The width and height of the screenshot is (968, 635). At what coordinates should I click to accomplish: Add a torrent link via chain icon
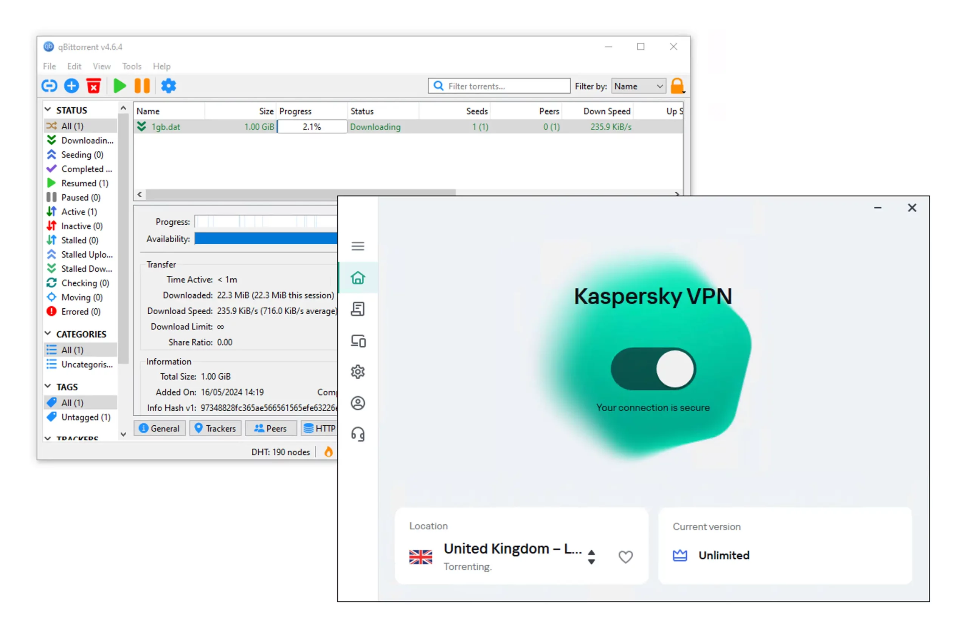(49, 86)
